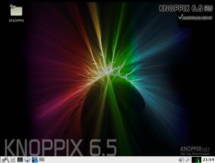Click the 21:54 clock
This screenshot has height=163, width=215.
point(208,160)
